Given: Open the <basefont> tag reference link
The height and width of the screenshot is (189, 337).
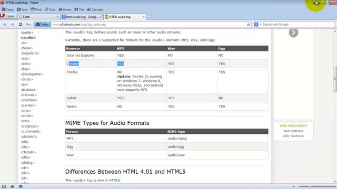Looking at the screenshot, I should point(30,53).
